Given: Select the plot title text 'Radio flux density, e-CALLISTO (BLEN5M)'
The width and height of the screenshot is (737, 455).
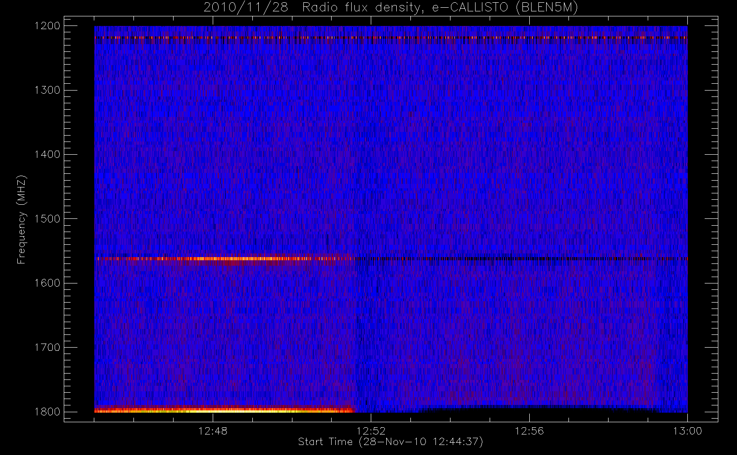Looking at the screenshot, I should tap(440, 8).
